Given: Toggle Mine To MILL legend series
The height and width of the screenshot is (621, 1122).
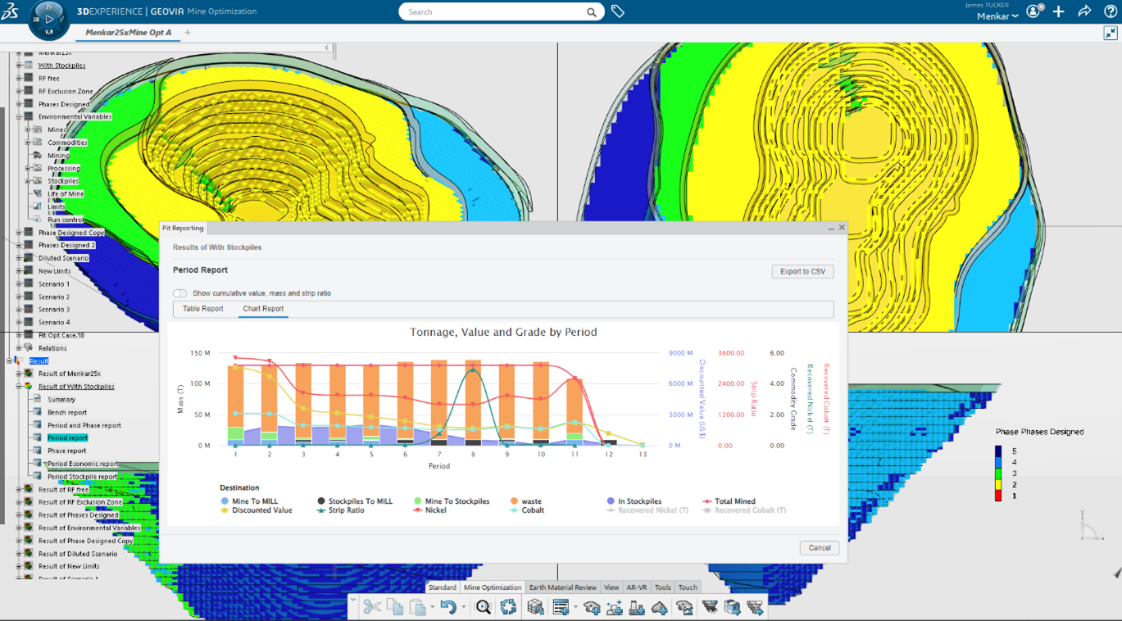Looking at the screenshot, I should [250, 501].
